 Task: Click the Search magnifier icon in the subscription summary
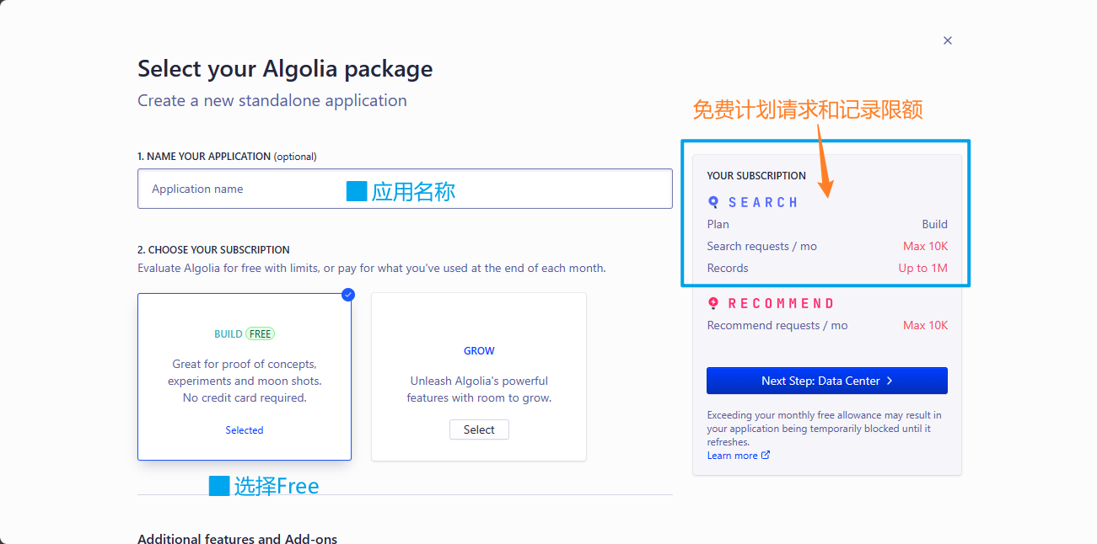713,201
